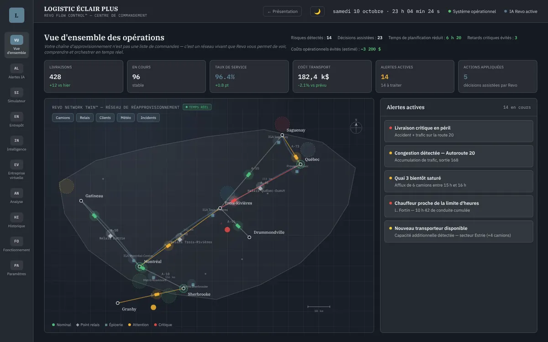Click the Risques détectés : 14 stat
Screen dimensions: 548x342
[x=311, y=38]
